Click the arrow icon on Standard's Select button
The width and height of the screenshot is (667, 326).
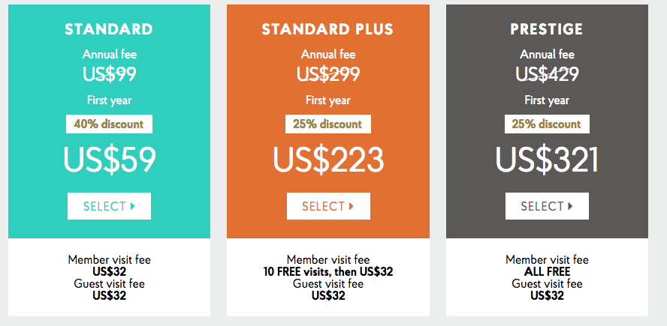[133, 206]
